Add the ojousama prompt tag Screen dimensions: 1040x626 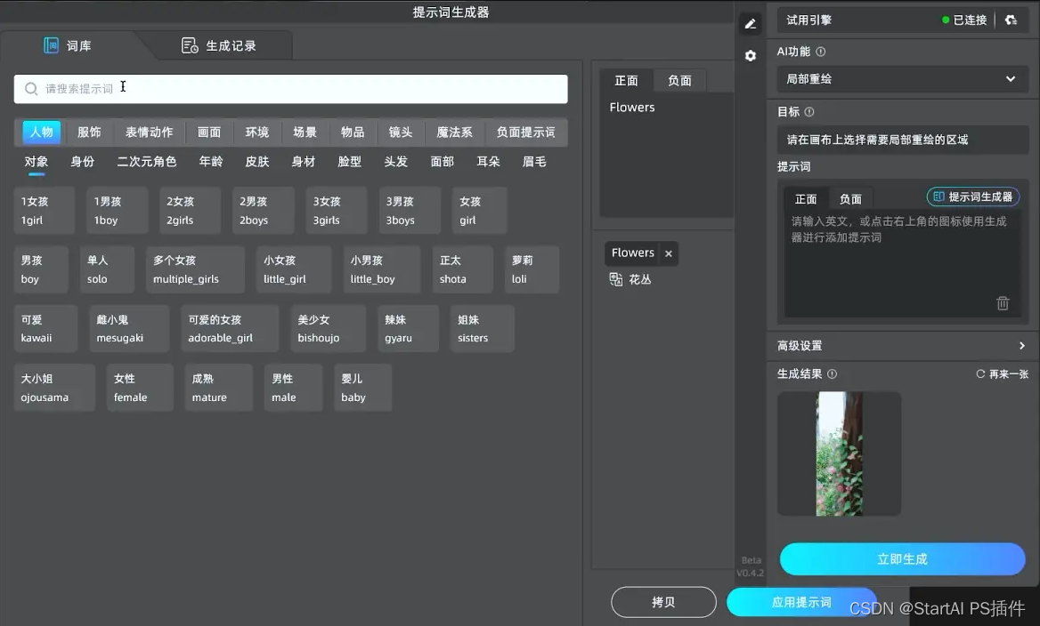point(53,388)
